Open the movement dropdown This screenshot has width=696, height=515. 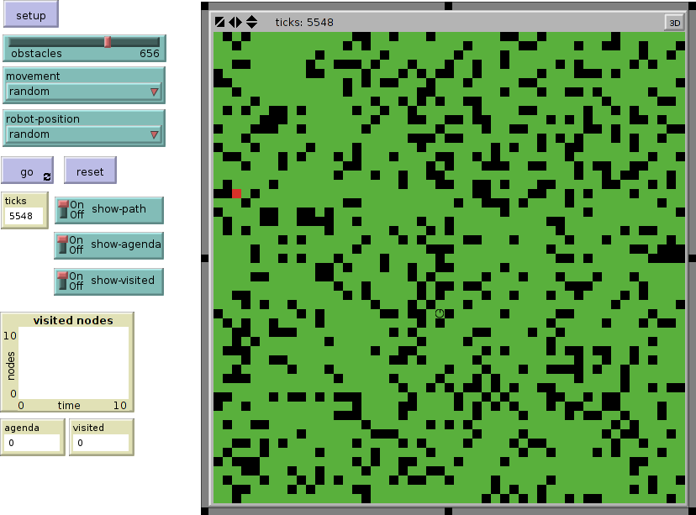pyautogui.click(x=84, y=92)
